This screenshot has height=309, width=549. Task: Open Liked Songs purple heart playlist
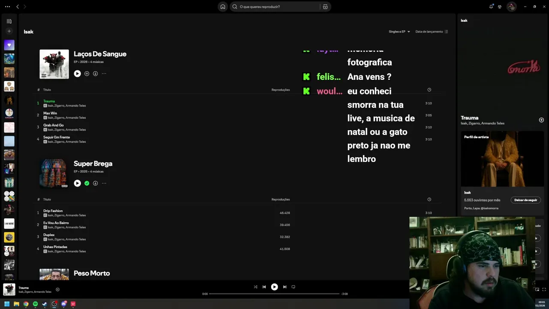point(9,45)
